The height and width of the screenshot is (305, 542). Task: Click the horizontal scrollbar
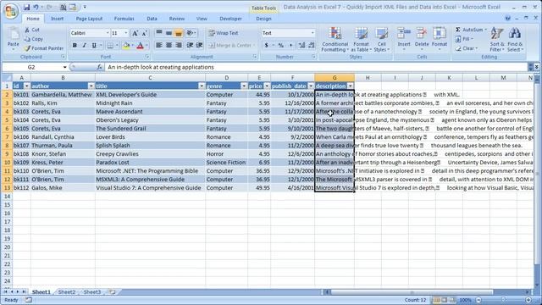pyautogui.click(x=412, y=292)
